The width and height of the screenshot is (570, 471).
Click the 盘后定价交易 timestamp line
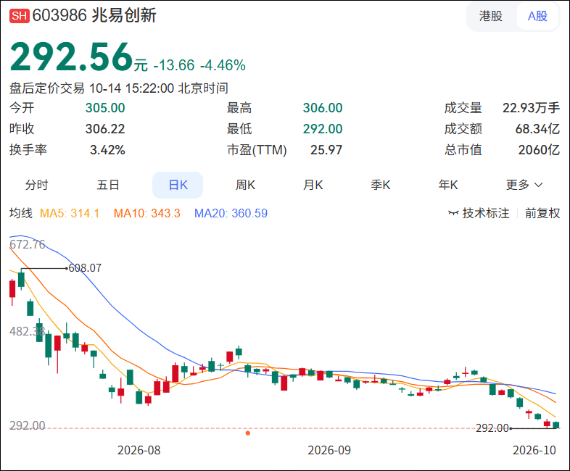119,88
